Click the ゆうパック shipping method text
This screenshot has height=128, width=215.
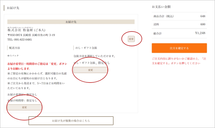click(x=13, y=56)
